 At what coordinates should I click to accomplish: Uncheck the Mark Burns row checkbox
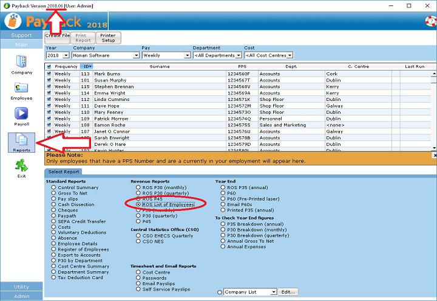49,74
